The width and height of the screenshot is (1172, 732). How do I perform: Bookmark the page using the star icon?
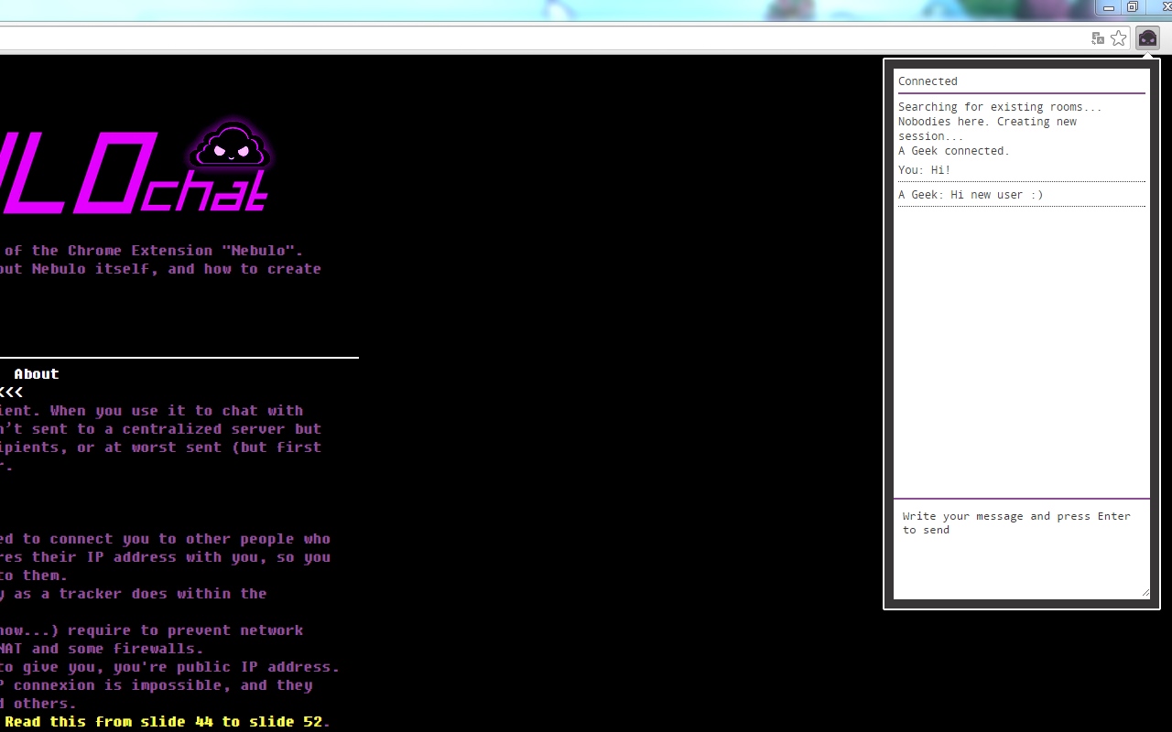coord(1119,38)
